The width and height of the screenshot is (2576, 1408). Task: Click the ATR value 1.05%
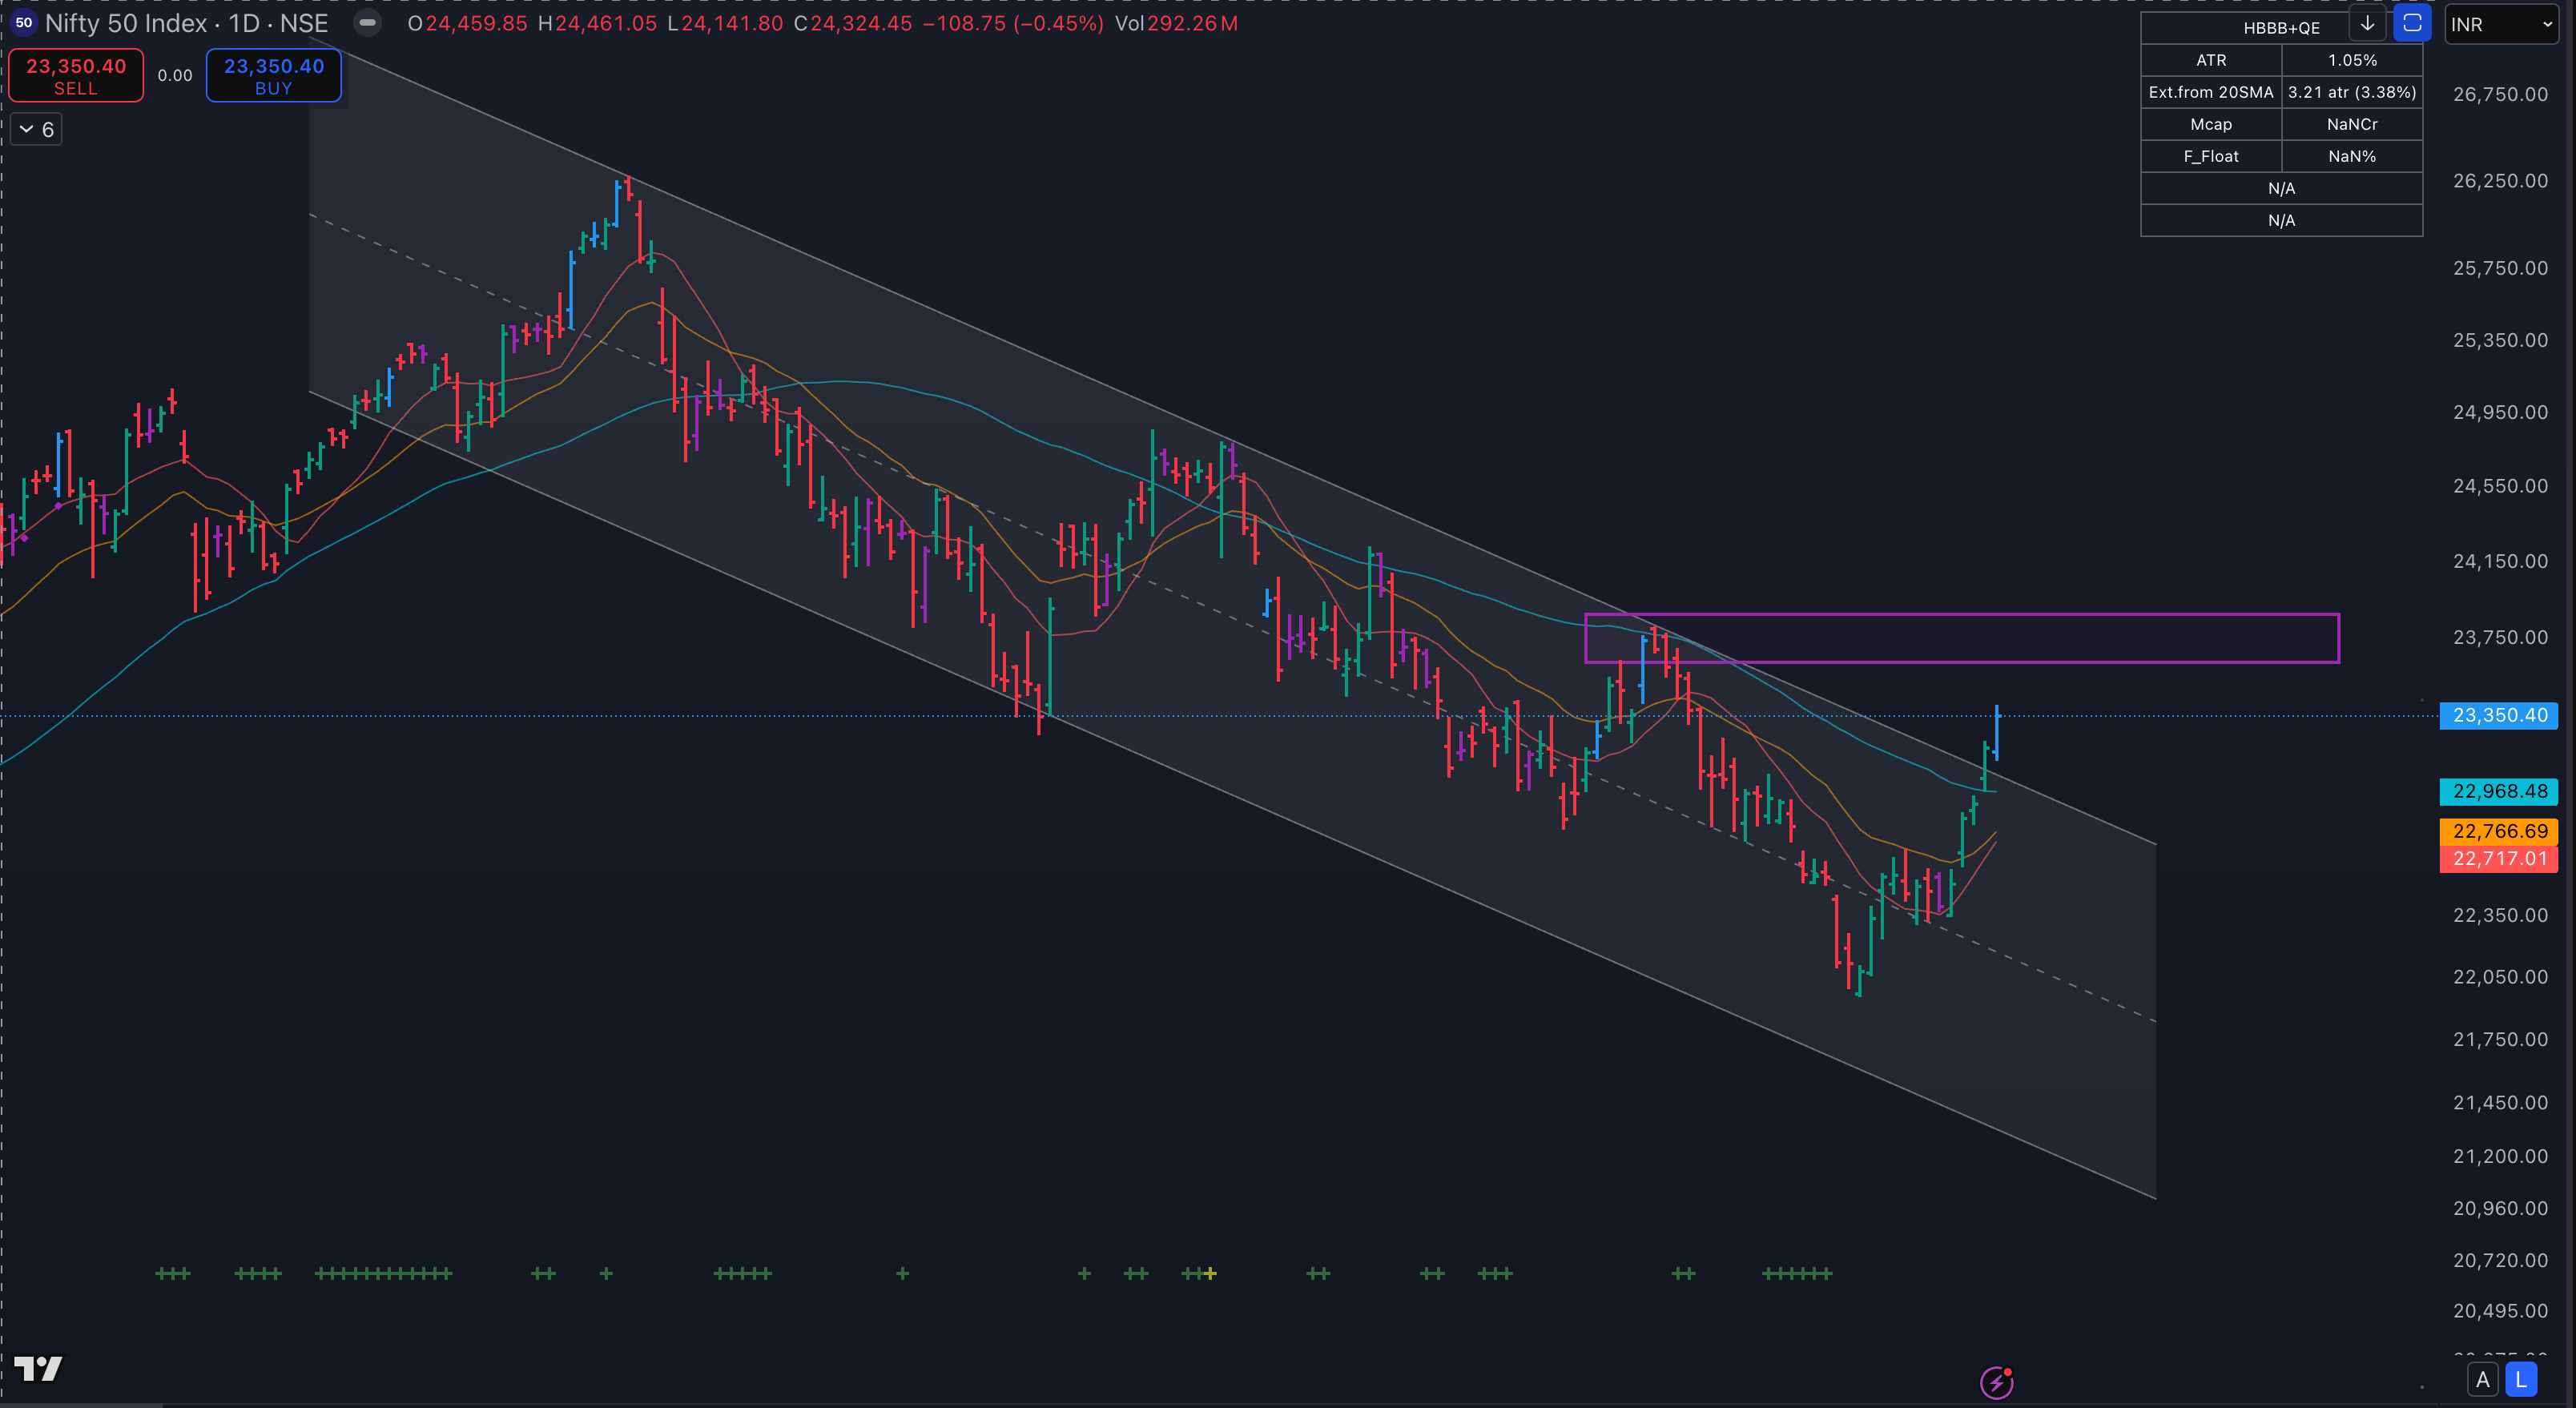click(x=2352, y=60)
